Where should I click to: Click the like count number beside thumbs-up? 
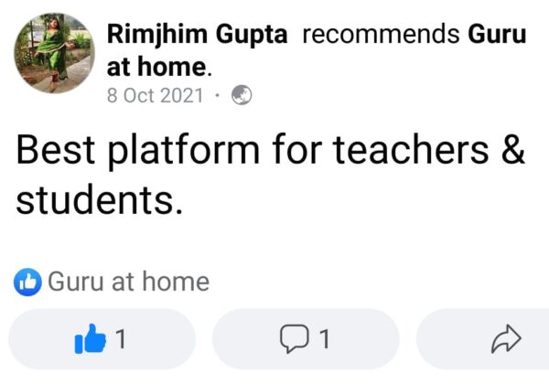tap(120, 339)
